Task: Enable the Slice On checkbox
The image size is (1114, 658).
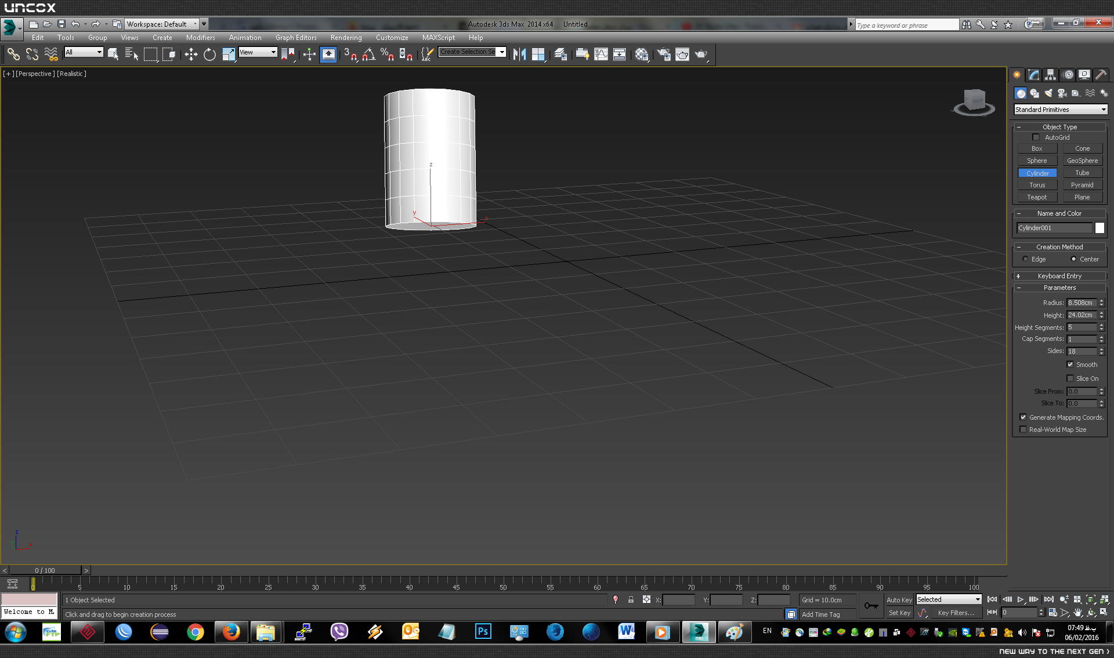Action: [1070, 379]
